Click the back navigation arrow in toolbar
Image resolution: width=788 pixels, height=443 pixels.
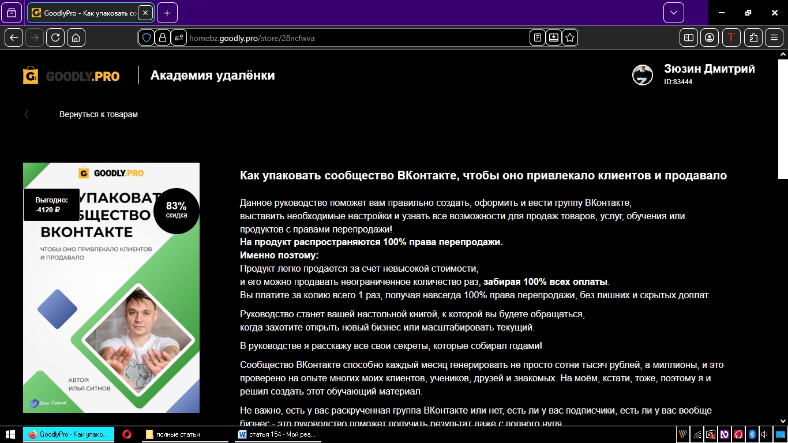coord(14,37)
